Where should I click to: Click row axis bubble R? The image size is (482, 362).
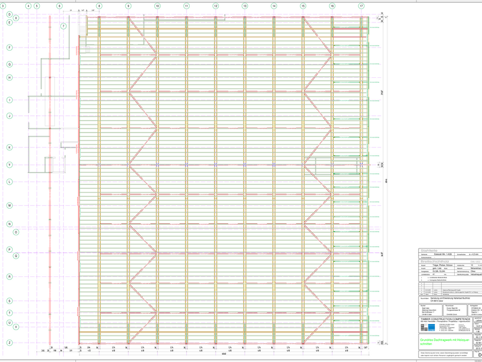pyautogui.click(x=10, y=277)
